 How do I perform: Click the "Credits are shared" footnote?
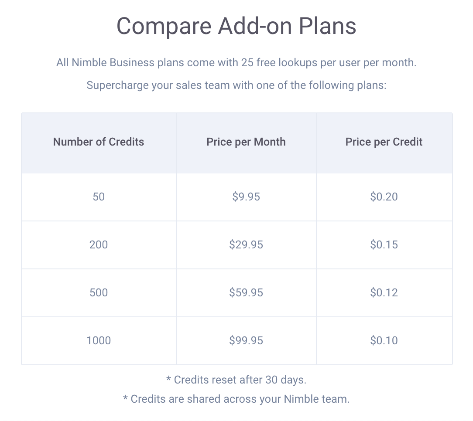click(236, 399)
